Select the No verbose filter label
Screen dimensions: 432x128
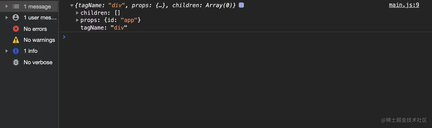click(38, 62)
